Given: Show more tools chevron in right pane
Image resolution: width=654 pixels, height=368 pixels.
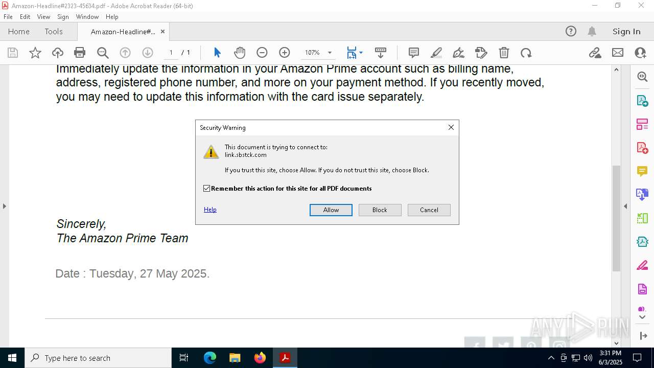Looking at the screenshot, I should click(642, 317).
